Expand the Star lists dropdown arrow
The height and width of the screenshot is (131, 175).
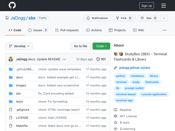[164, 18]
